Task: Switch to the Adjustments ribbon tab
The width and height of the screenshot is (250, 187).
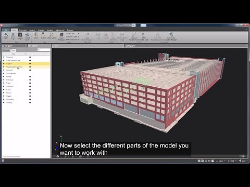Action: point(60,30)
